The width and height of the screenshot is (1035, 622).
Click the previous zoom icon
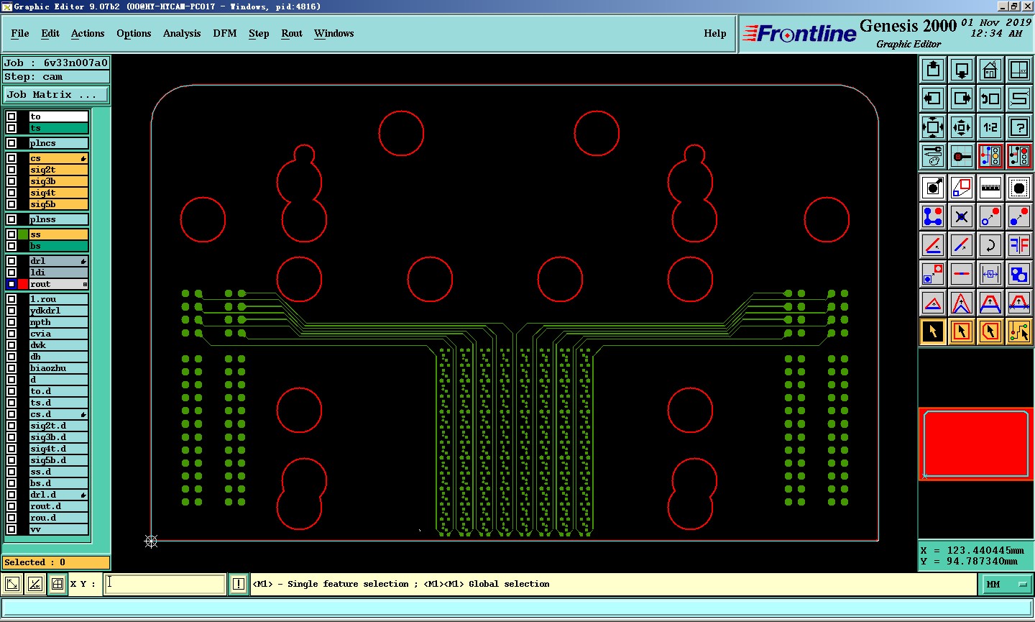pyautogui.click(x=990, y=99)
